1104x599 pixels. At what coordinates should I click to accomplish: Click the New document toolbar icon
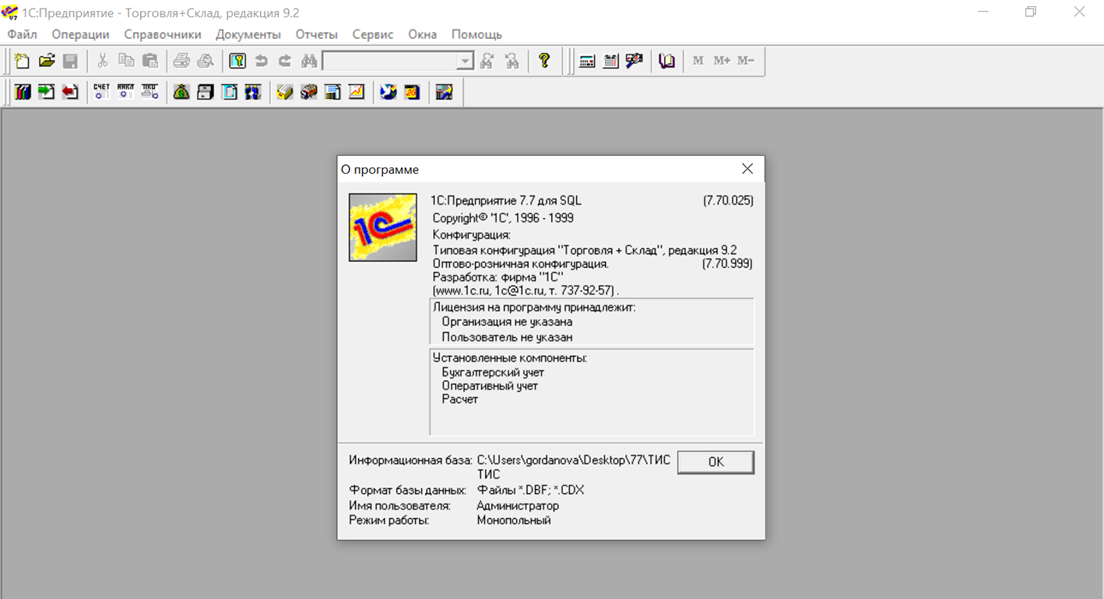tap(23, 61)
